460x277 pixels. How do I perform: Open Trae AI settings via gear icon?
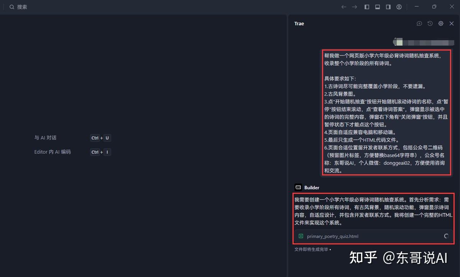(440, 23)
